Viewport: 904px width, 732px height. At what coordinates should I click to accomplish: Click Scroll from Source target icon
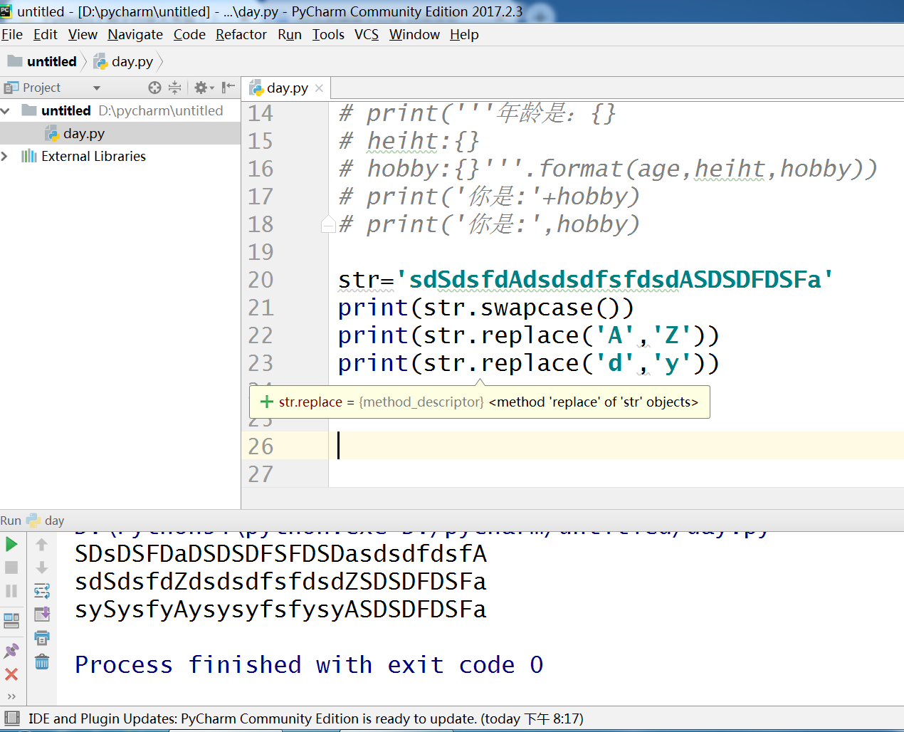tap(154, 88)
